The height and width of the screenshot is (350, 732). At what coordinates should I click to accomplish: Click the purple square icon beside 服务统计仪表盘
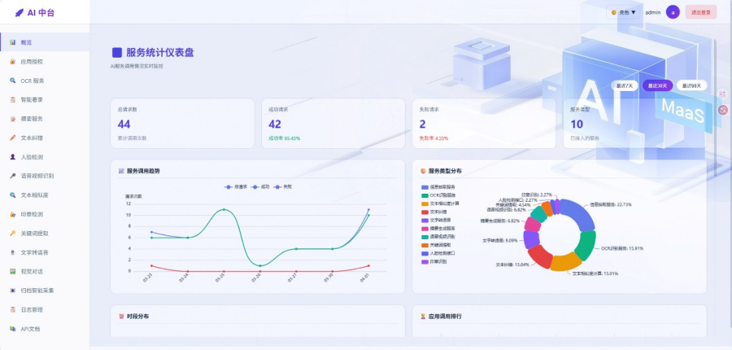[116, 52]
